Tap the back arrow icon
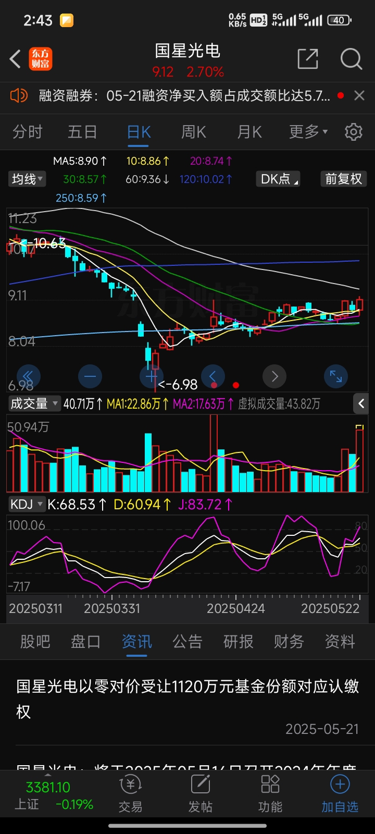Screen dimensions: 375x834 [16, 59]
